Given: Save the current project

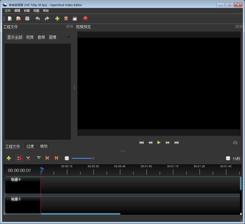Looking at the screenshot, I should pyautogui.click(x=27, y=19).
